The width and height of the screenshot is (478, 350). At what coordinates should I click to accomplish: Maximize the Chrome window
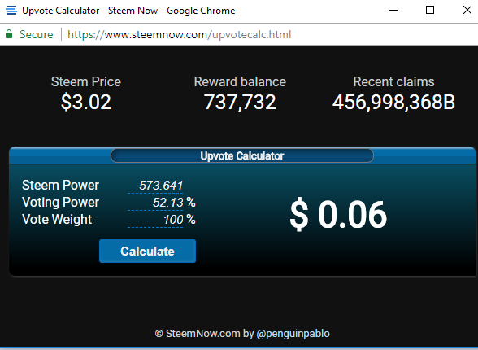pos(430,10)
